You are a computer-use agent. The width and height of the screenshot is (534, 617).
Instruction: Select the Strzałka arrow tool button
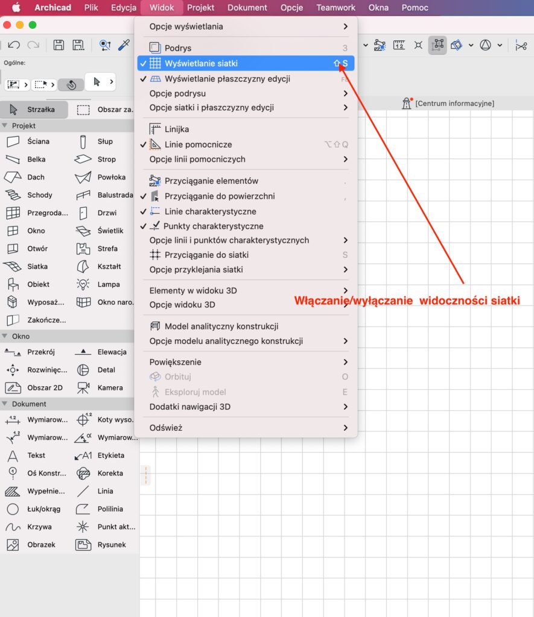[34, 110]
